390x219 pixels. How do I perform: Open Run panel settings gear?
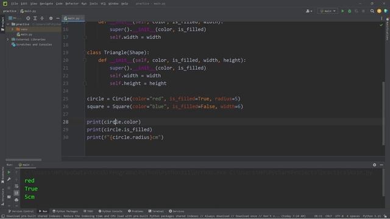(375, 165)
